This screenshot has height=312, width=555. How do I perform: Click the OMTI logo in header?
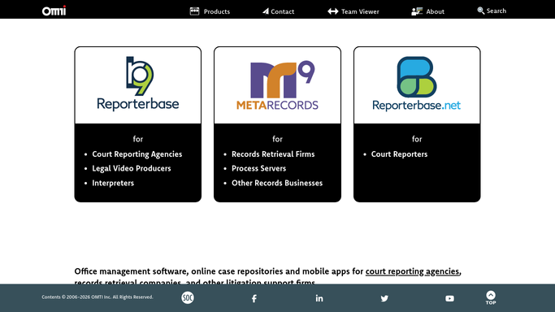(54, 11)
